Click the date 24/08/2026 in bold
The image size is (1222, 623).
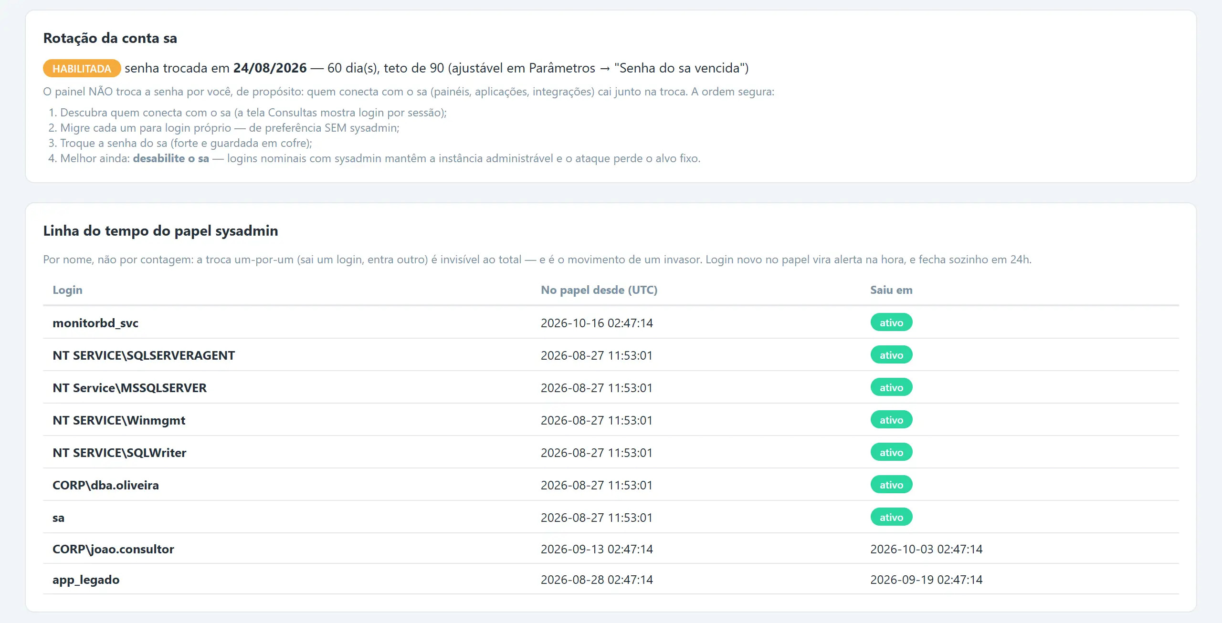coord(270,68)
